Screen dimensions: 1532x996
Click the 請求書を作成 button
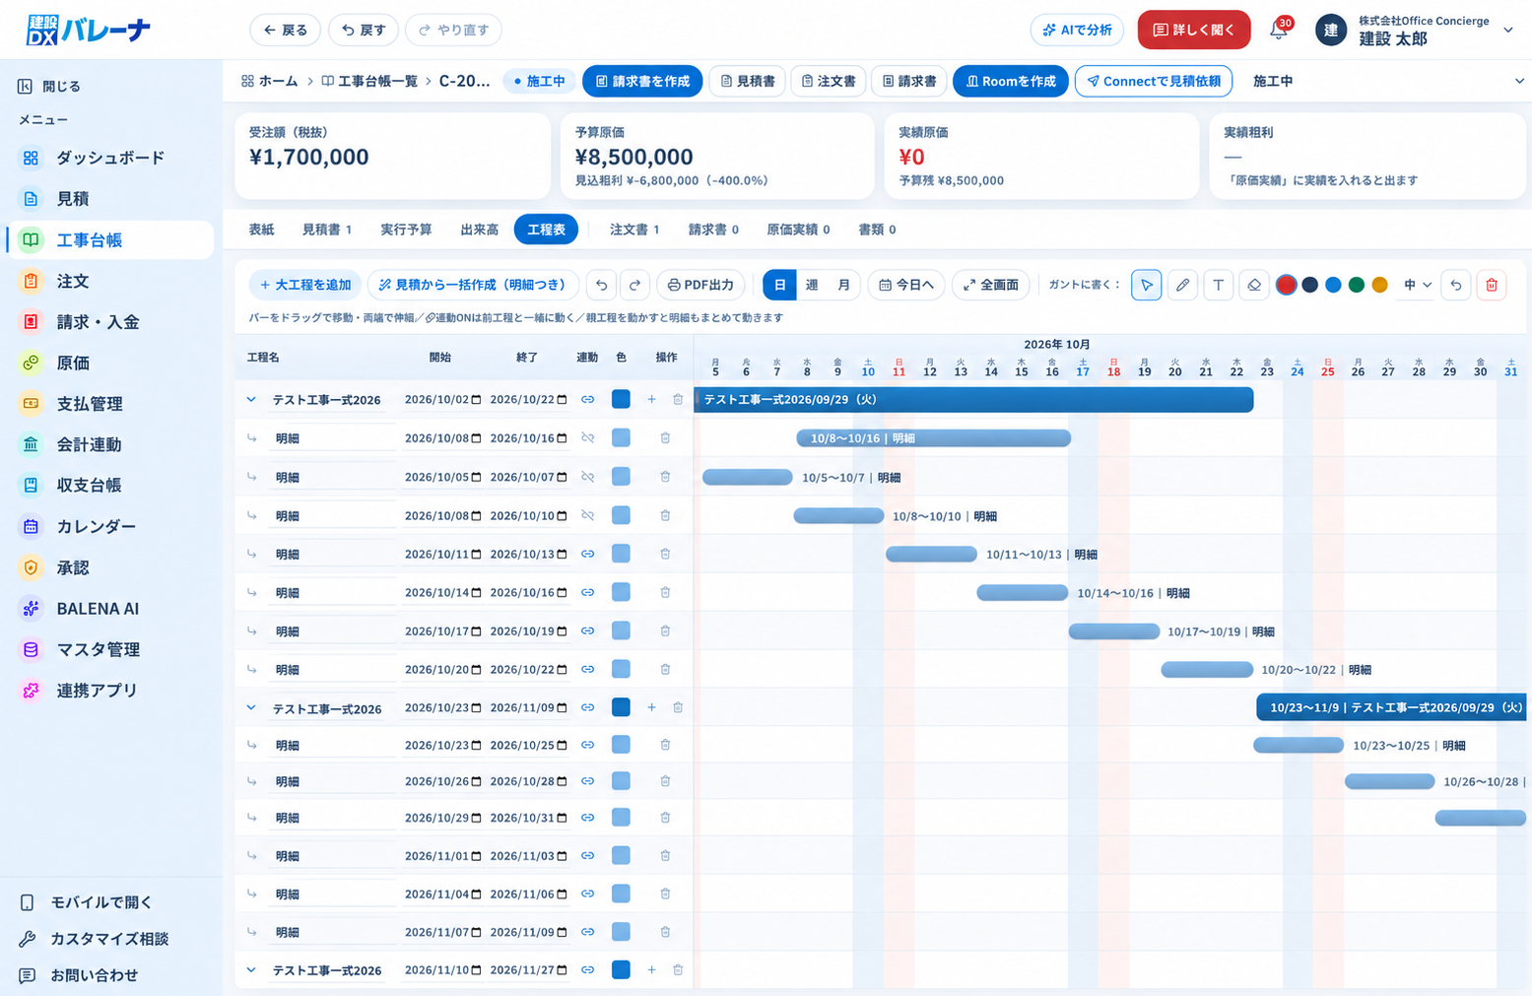pyautogui.click(x=642, y=81)
